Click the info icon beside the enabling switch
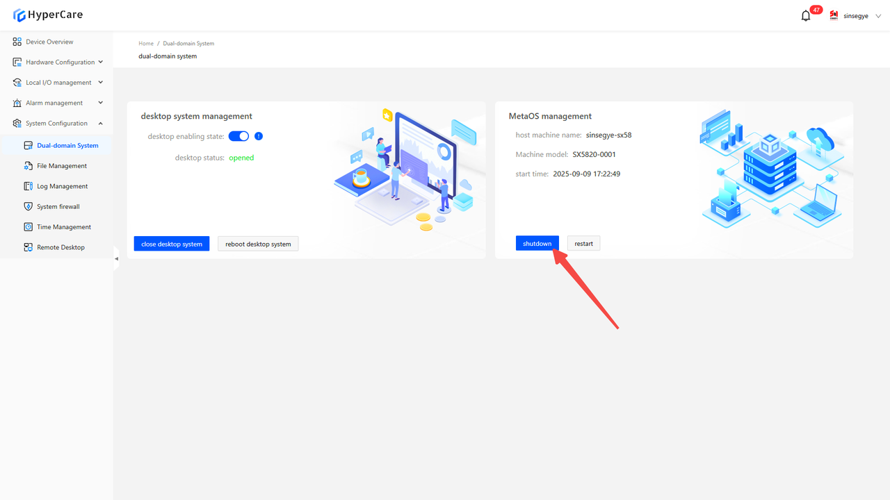 (x=259, y=136)
